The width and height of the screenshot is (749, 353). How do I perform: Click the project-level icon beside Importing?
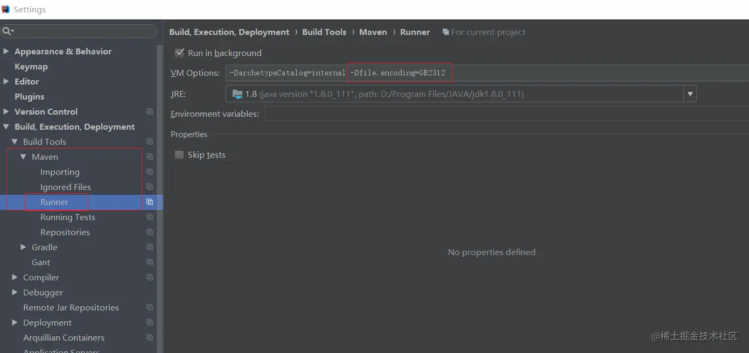coord(150,172)
